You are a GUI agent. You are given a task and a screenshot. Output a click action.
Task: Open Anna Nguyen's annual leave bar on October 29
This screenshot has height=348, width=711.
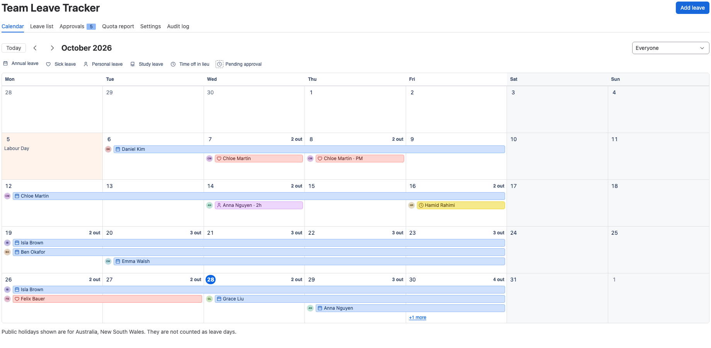click(410, 308)
